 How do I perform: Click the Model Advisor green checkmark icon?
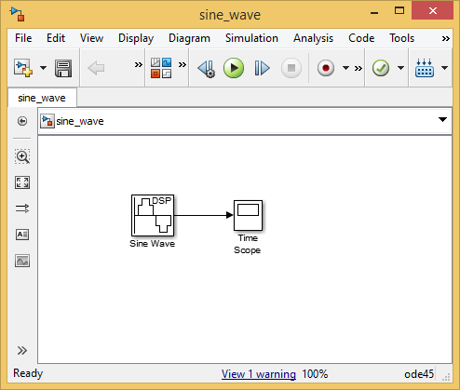(381, 68)
